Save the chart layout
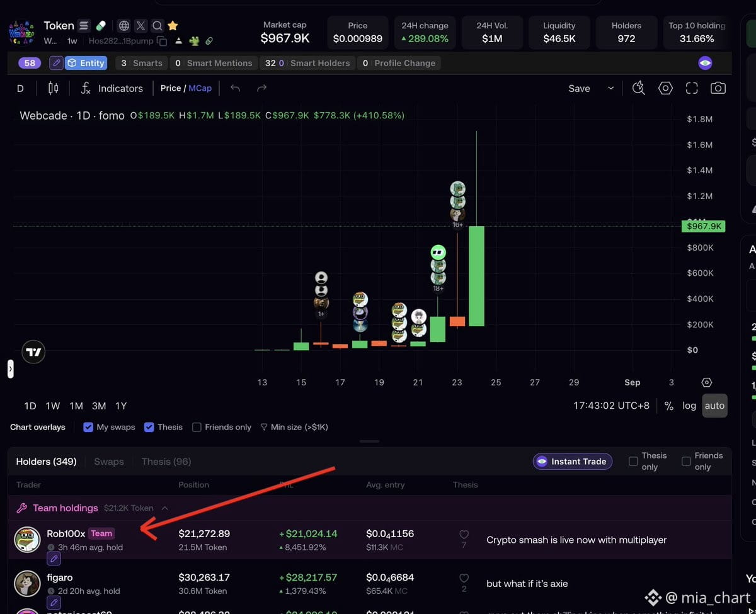756x614 pixels. 579,88
